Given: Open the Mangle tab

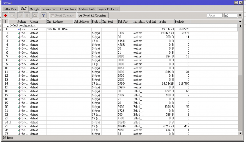Looking at the screenshot, I should point(34,9).
